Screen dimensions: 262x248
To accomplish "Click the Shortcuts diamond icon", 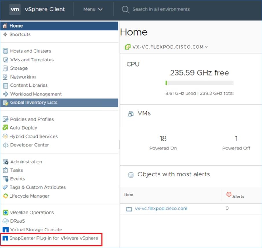I will point(5,34).
